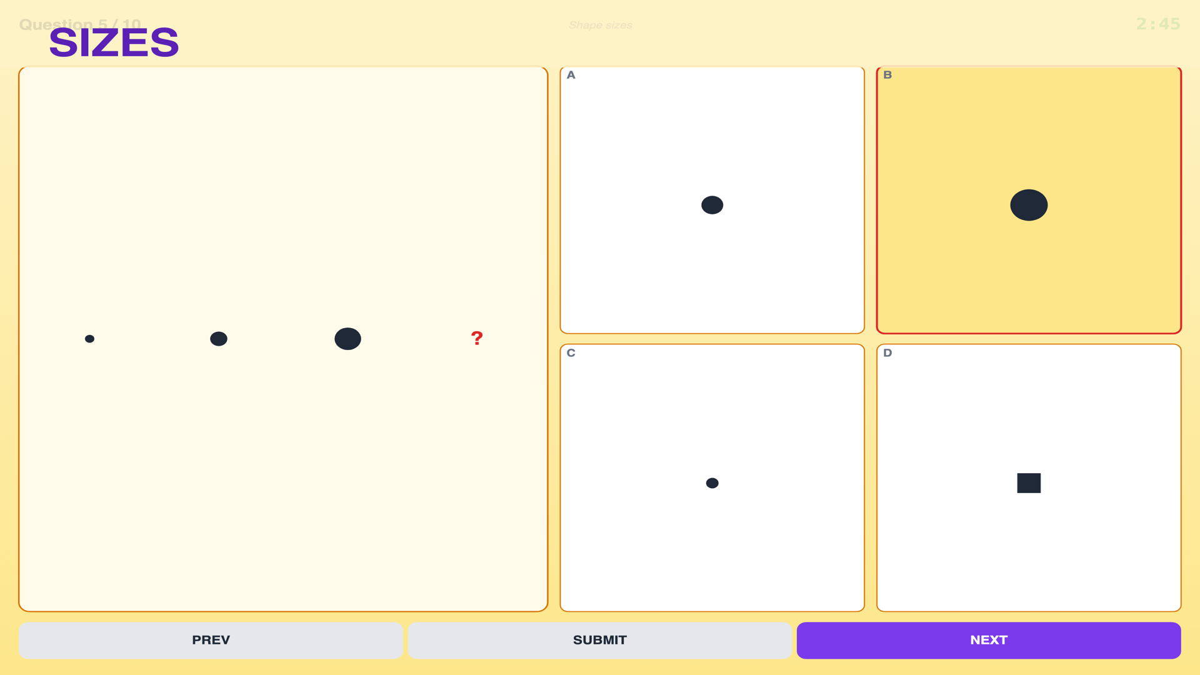1200x675 pixels.
Task: Click the purple SIZES title
Action: point(114,42)
